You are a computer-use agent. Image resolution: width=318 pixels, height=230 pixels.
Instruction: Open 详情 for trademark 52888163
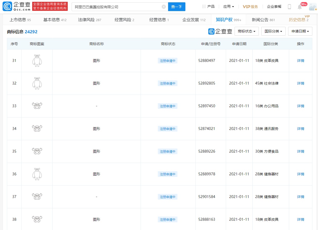click(300, 219)
